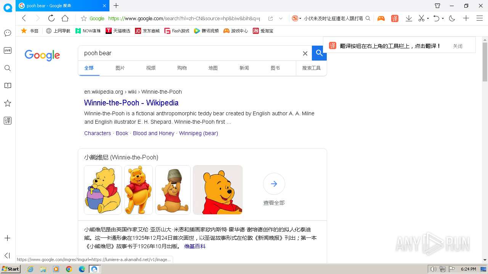Switch to the 新闻 news tab
This screenshot has width=488, height=274.
pyautogui.click(x=244, y=68)
